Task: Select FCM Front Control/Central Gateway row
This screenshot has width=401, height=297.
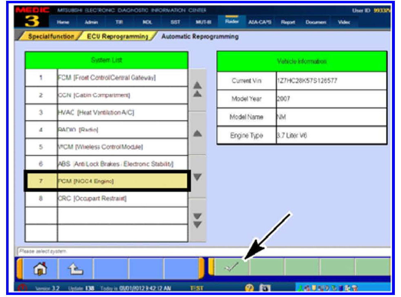Action: point(106,78)
